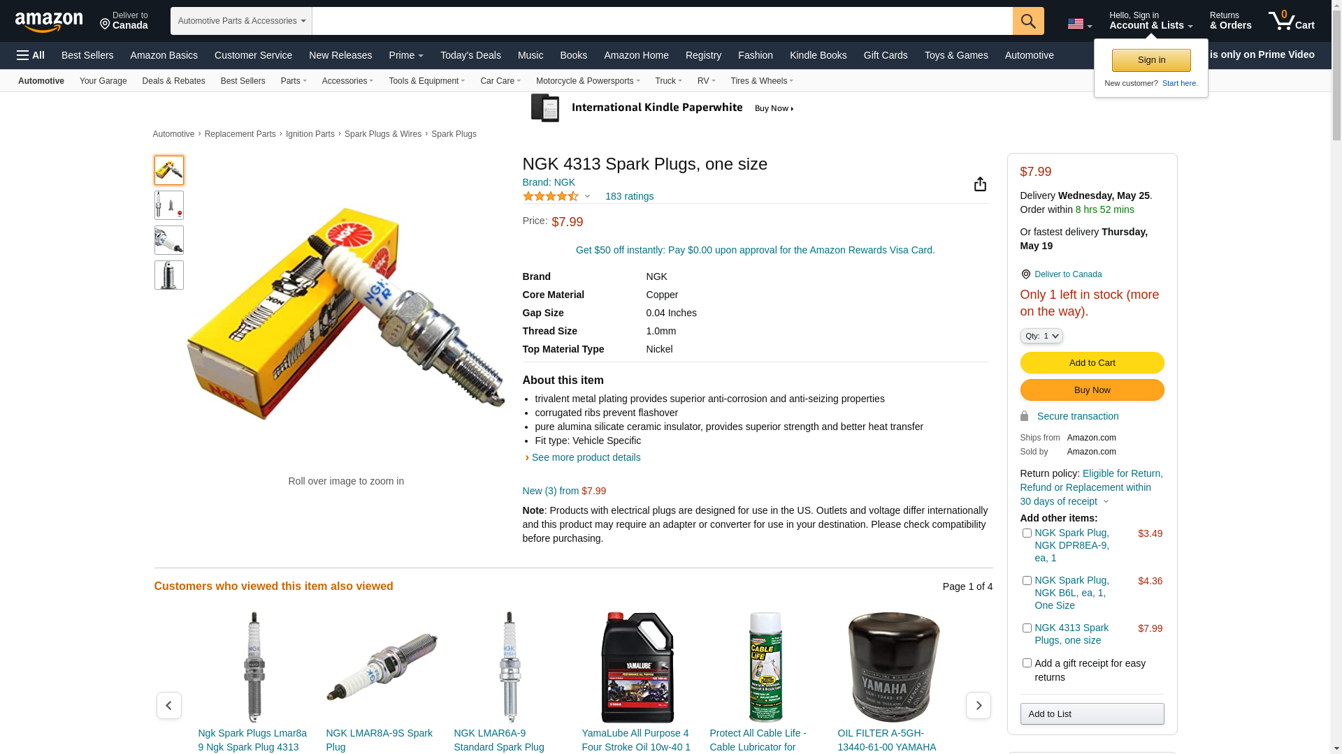The height and width of the screenshot is (754, 1342).
Task: Click into the search text field
Action: point(662,21)
